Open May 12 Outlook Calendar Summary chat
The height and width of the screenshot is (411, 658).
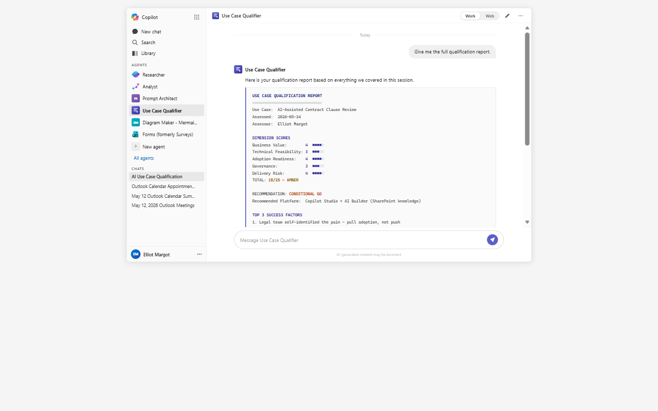coord(167,196)
